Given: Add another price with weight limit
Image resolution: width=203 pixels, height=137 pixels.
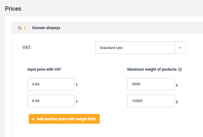Looking at the screenshot, I should (x=64, y=119).
